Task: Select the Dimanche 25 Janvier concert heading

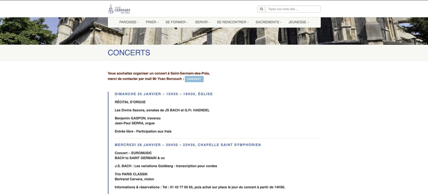Action: pyautogui.click(x=163, y=94)
